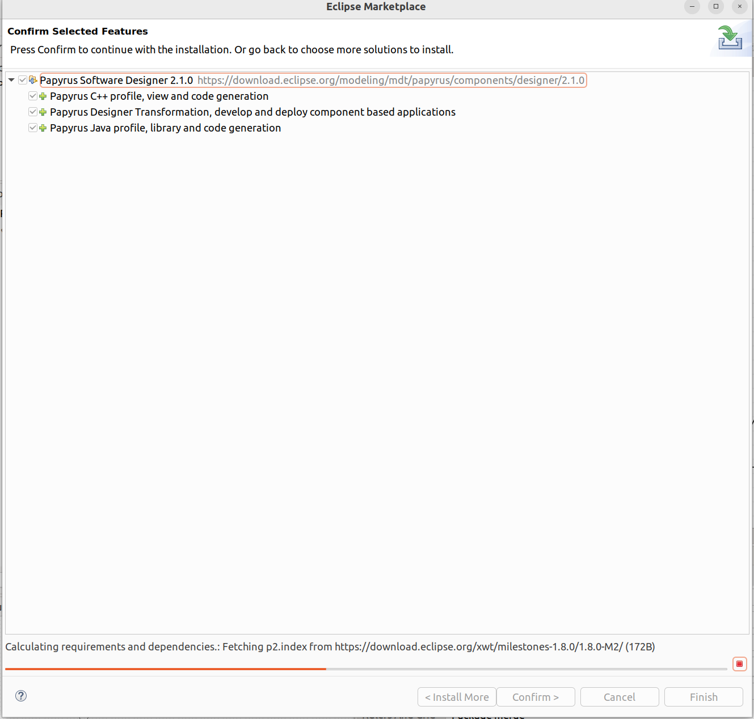Click the Confirm Selected Features heading

pyautogui.click(x=78, y=31)
